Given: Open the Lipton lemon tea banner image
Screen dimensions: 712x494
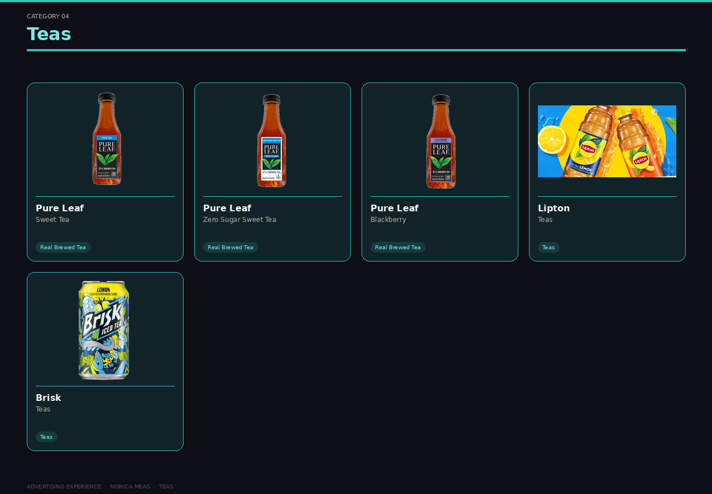Looking at the screenshot, I should [x=607, y=141].
